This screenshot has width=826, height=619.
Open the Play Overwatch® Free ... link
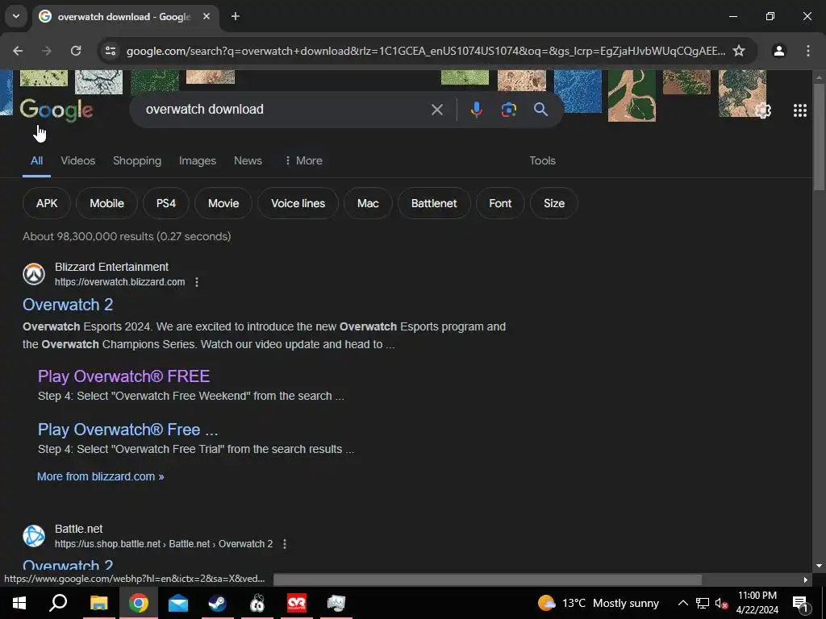pos(128,430)
